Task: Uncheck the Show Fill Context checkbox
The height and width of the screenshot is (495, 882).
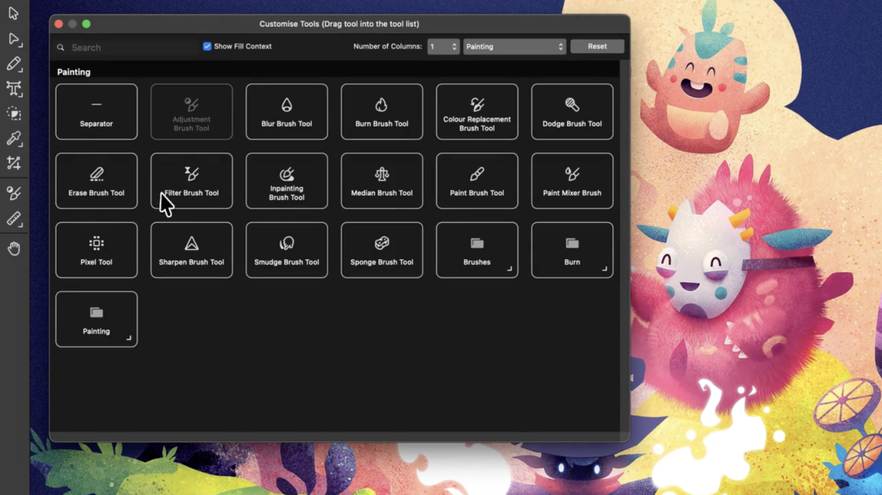Action: point(207,46)
